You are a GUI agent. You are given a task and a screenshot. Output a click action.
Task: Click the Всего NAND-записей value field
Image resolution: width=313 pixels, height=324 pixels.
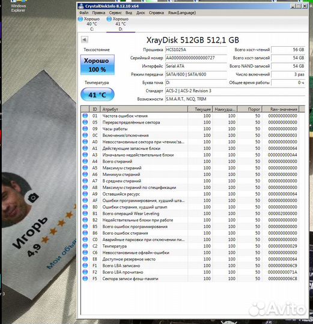288,66
